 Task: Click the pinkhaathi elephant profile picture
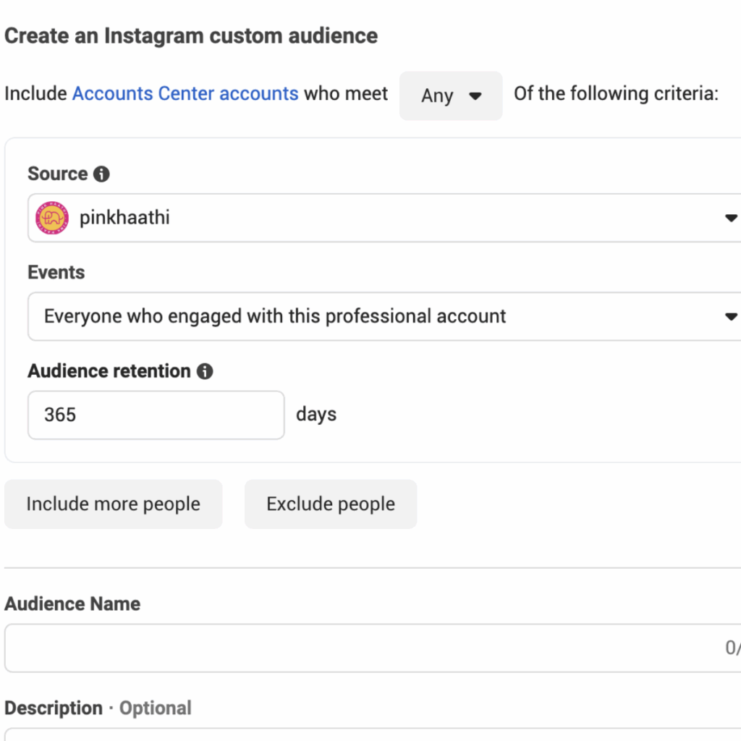click(52, 218)
